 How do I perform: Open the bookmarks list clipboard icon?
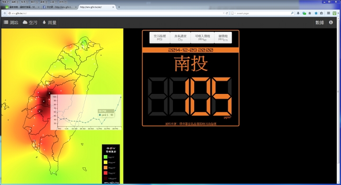pos(322,13)
